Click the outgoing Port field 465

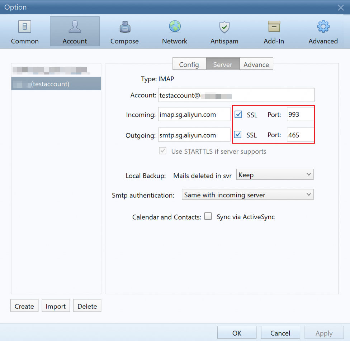[x=301, y=135]
